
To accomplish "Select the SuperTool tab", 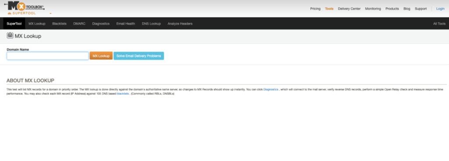I will pos(14,24).
